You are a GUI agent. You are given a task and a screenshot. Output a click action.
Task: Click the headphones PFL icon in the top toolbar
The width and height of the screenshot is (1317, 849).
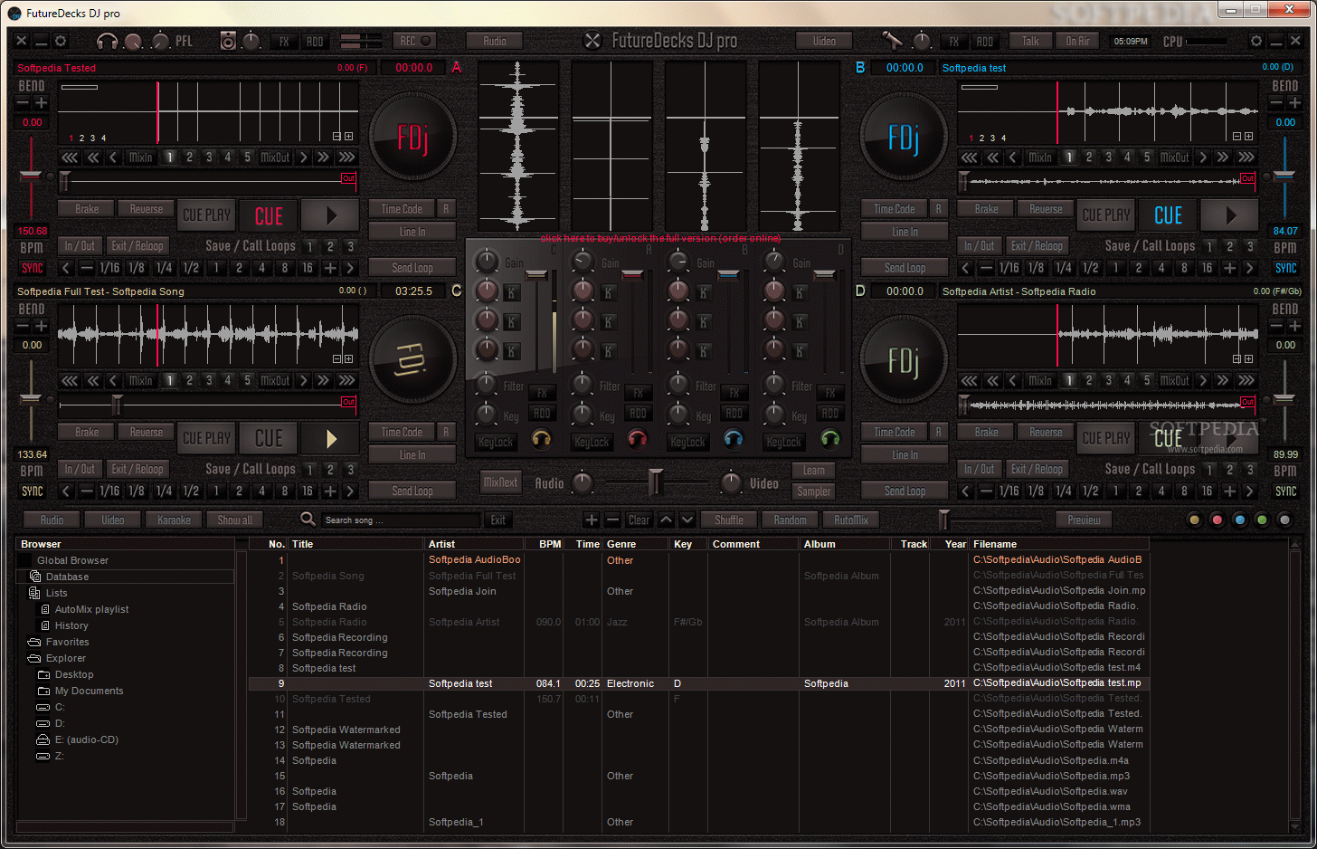click(109, 42)
